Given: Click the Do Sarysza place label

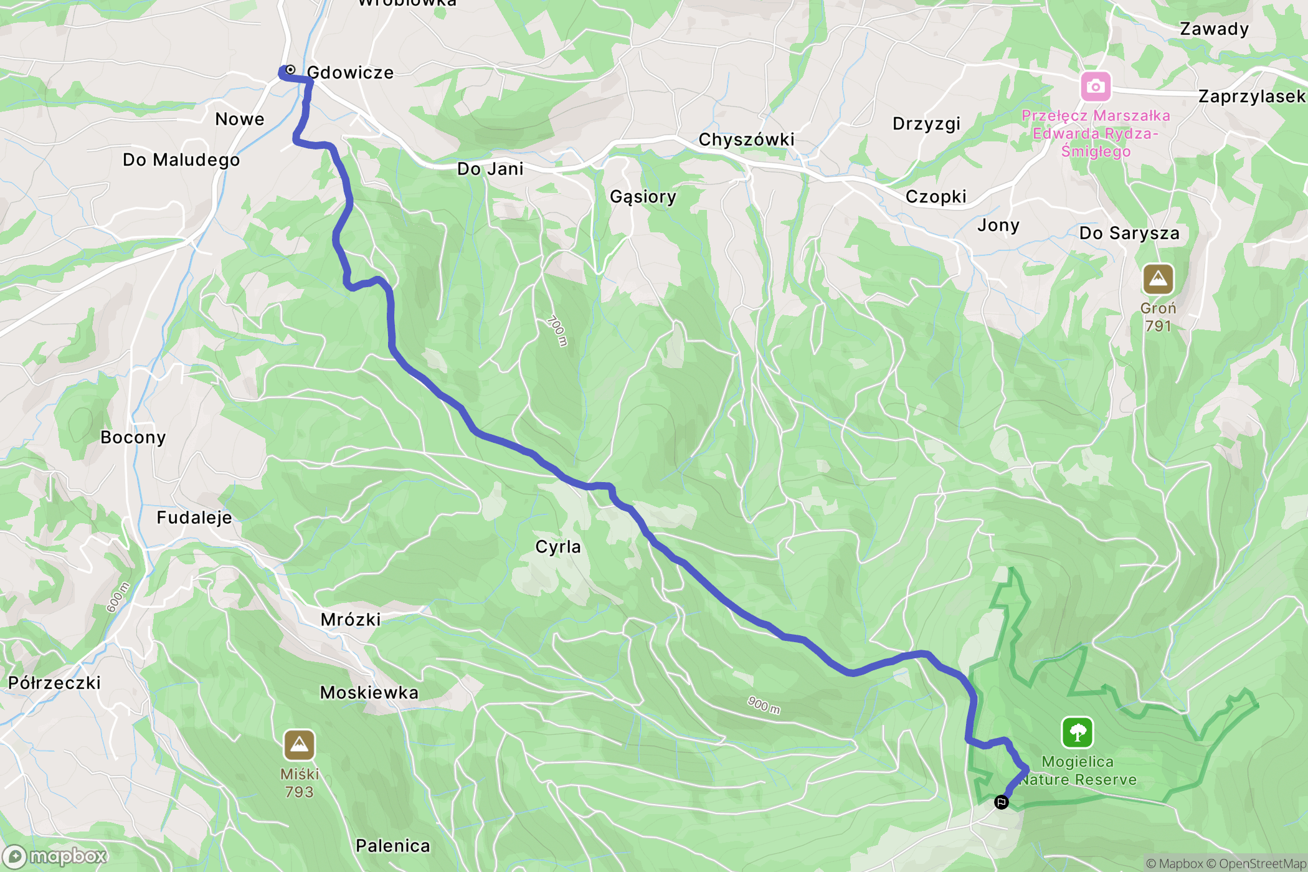Looking at the screenshot, I should pos(1129,234).
